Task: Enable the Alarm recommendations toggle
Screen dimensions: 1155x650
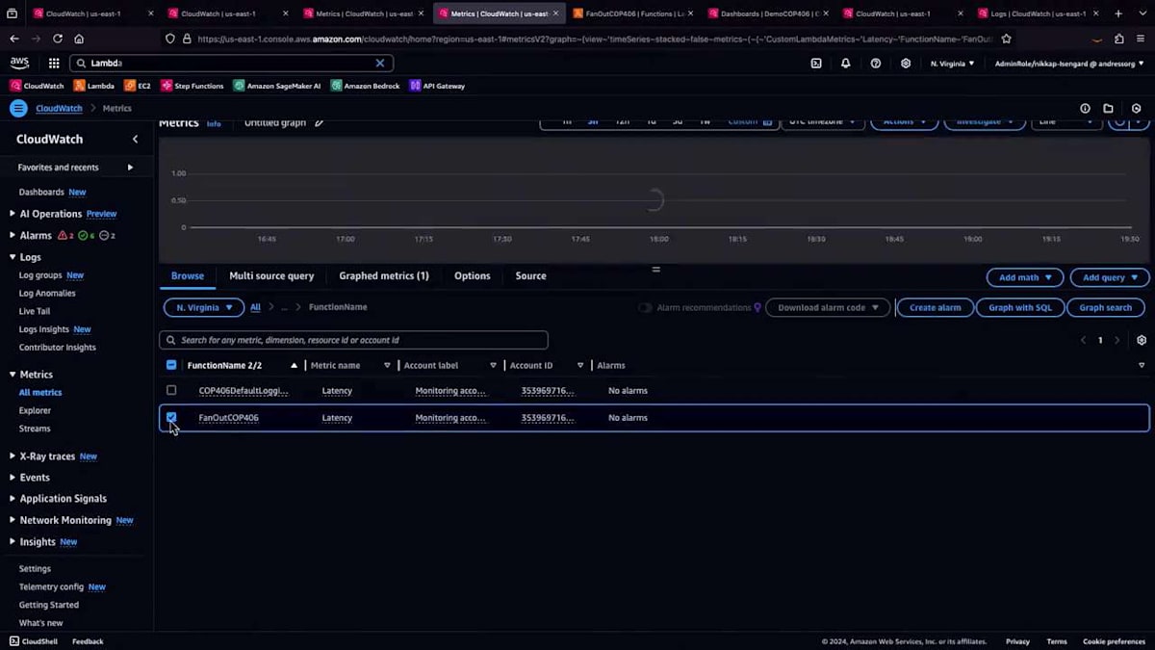Action: click(645, 307)
